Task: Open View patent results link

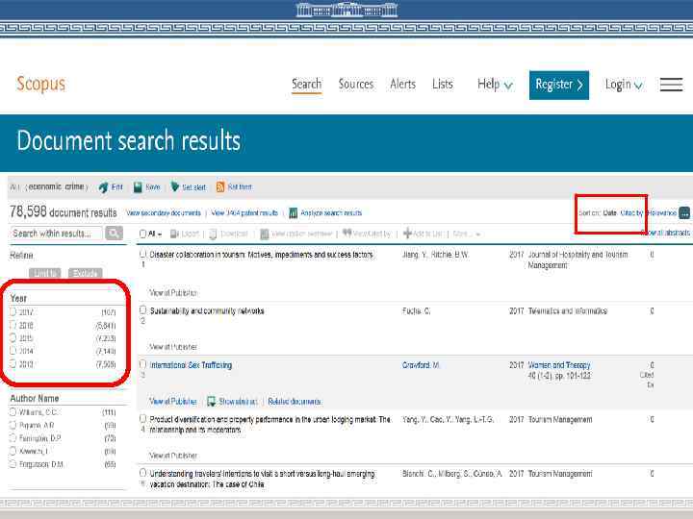Action: pyautogui.click(x=244, y=213)
